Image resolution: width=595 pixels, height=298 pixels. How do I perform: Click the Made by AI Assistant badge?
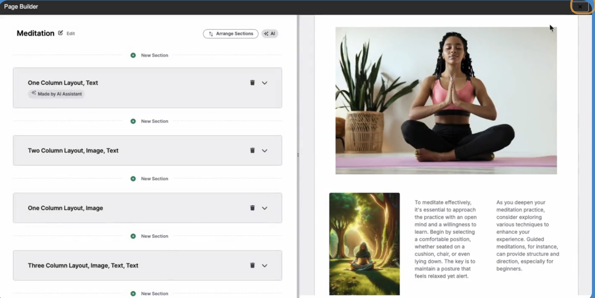click(56, 94)
